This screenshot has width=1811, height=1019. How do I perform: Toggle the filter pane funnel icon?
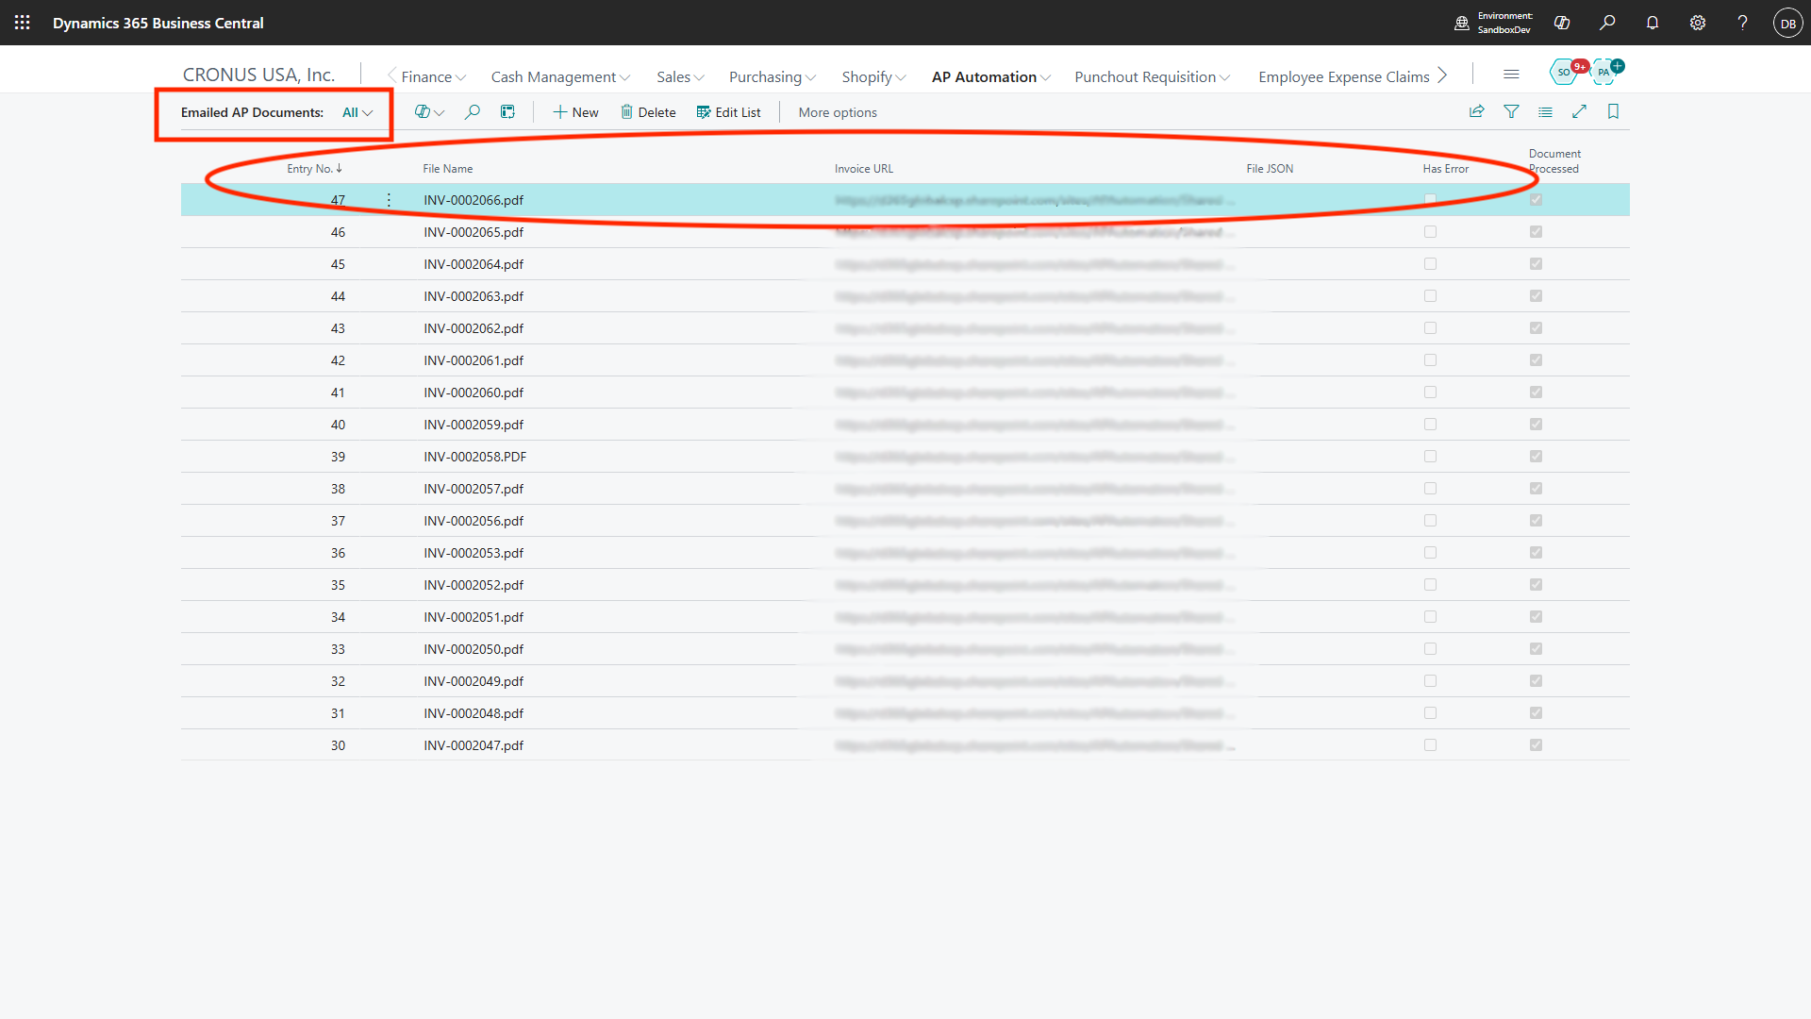pos(1511,112)
